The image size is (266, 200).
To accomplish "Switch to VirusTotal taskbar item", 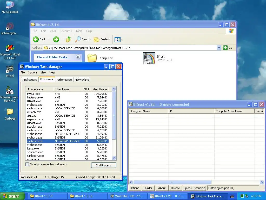I will pyautogui.click(x=127, y=196).
